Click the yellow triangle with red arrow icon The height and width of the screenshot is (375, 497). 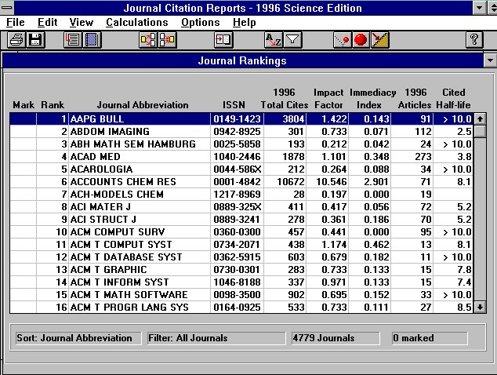[x=379, y=40]
